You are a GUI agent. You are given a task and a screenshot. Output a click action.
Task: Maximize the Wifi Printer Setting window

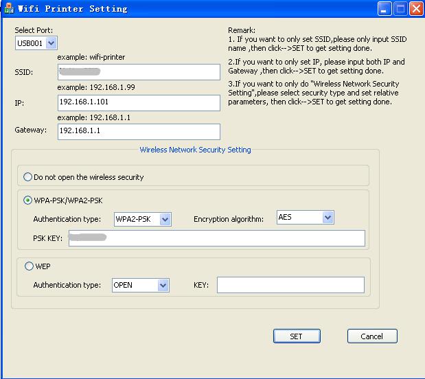(x=402, y=9)
